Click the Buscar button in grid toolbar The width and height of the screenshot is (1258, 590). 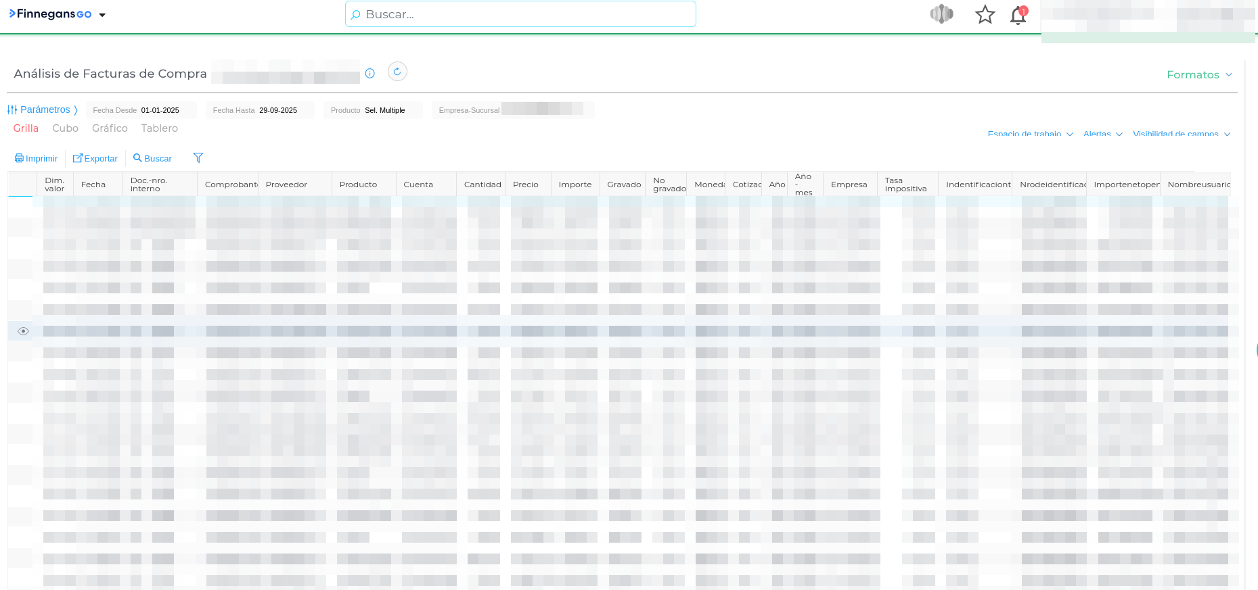(152, 158)
